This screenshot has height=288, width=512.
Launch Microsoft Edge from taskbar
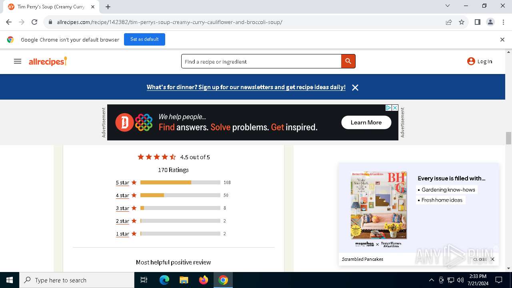click(x=164, y=280)
